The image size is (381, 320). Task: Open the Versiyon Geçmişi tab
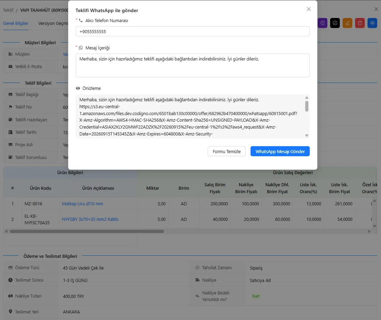53,23
